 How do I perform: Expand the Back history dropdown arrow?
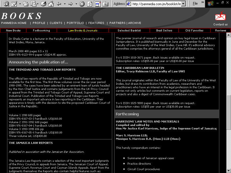pos(64,4)
